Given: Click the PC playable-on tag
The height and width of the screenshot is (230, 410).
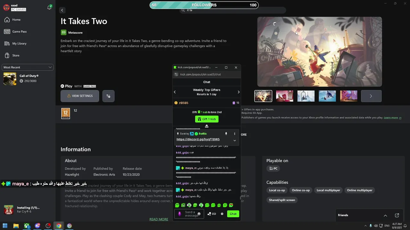Looking at the screenshot, I should click(x=273, y=168).
